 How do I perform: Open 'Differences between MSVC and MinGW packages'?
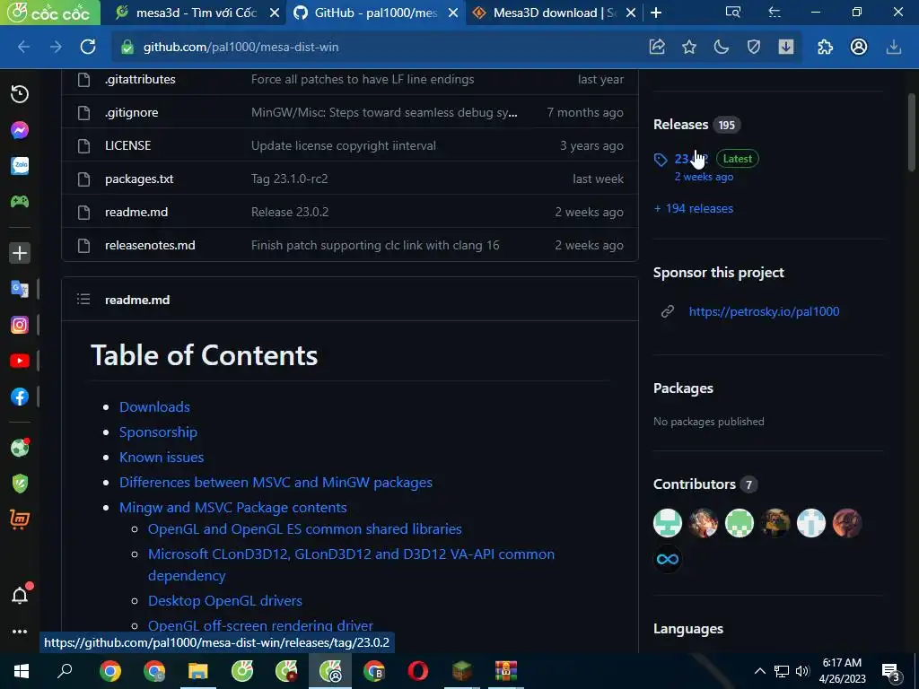[x=276, y=482]
